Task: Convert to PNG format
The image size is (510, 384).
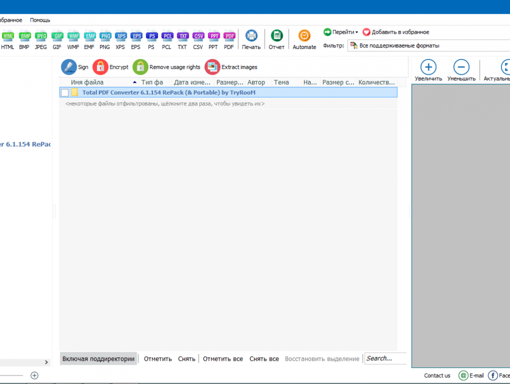Action: pos(105,40)
